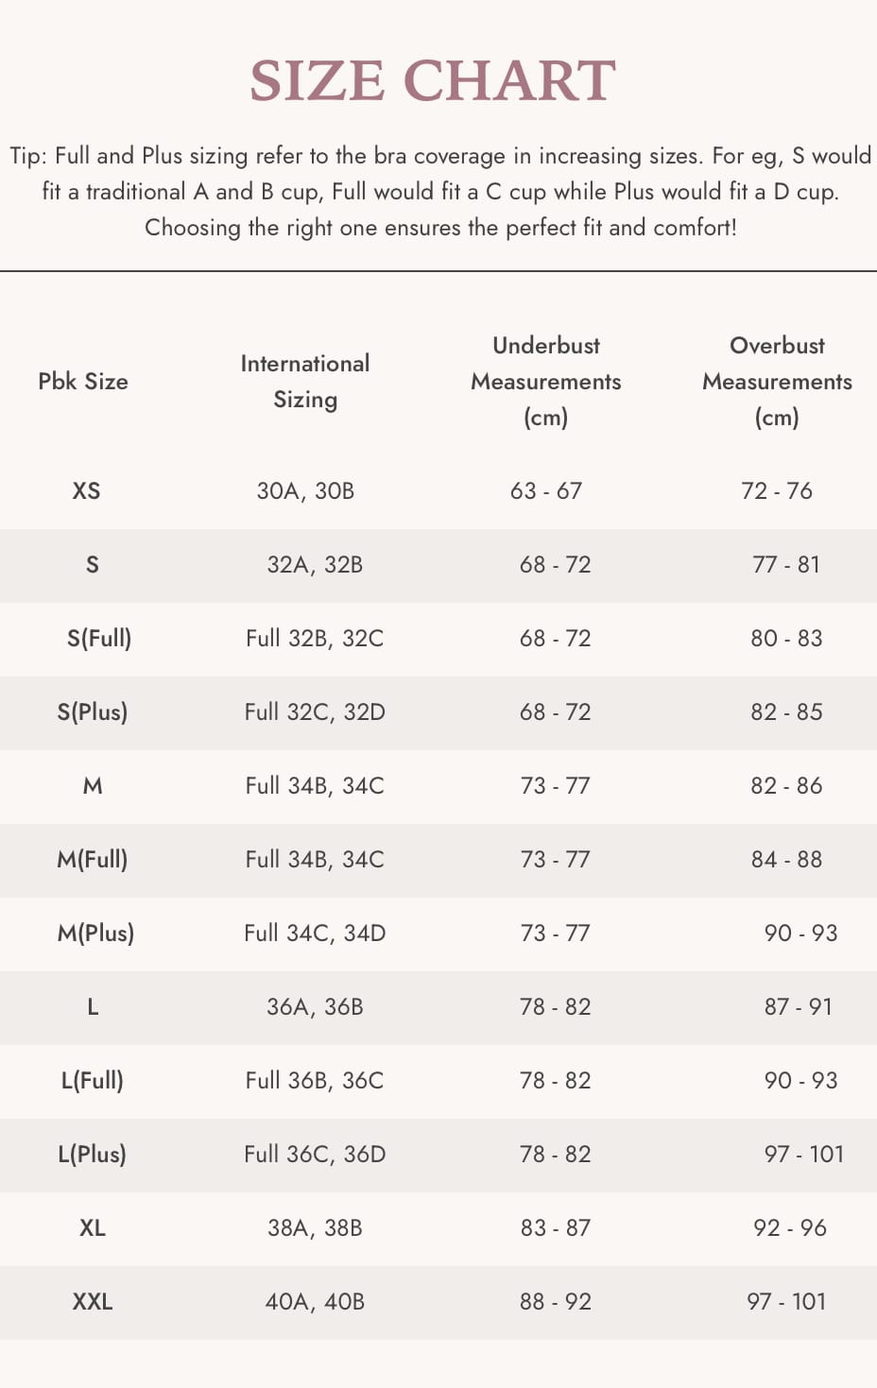Select the XS size row label
This screenshot has height=1388, width=877.
[86, 491]
